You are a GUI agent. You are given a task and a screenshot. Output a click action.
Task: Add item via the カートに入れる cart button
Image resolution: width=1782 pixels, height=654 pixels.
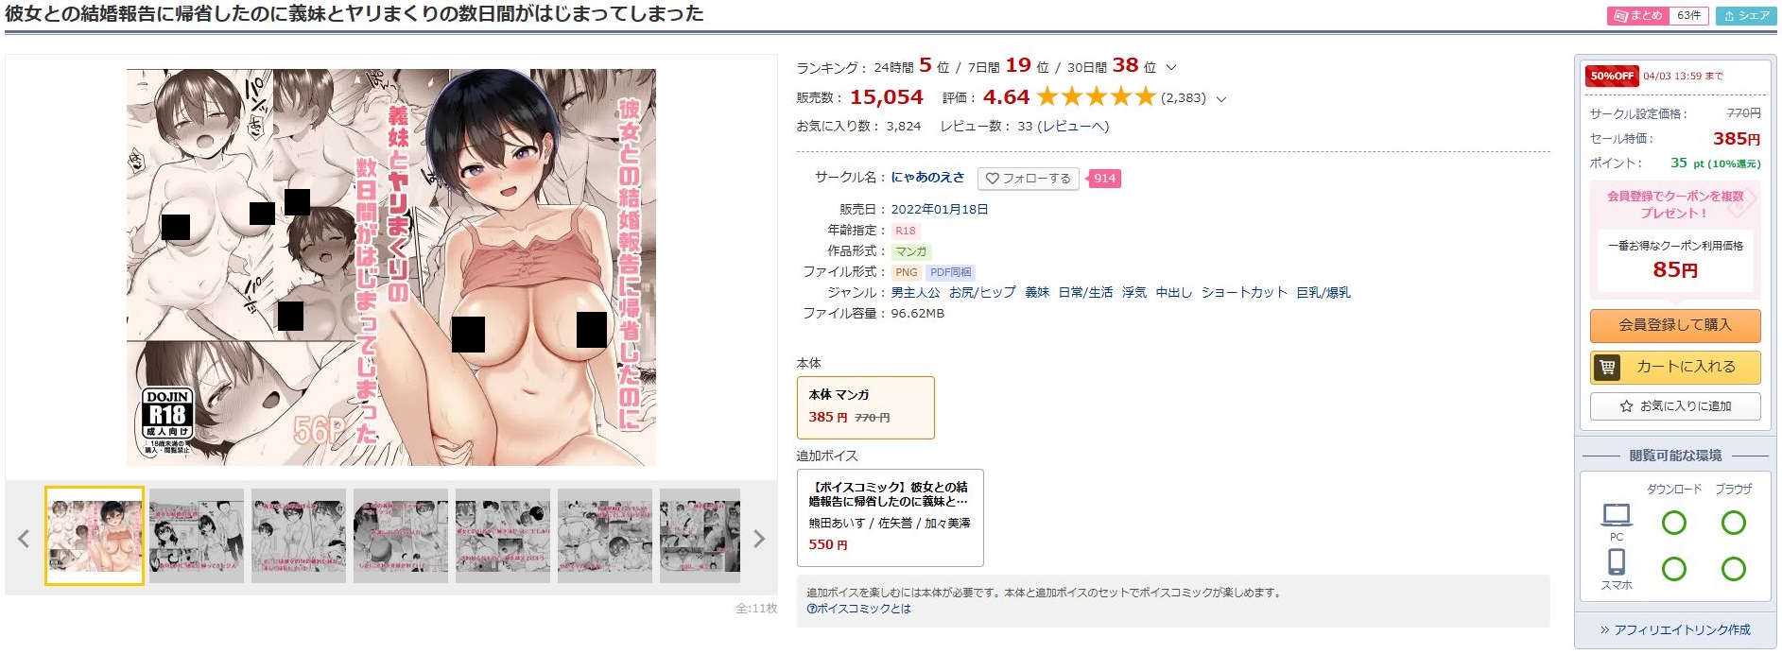[1674, 367]
